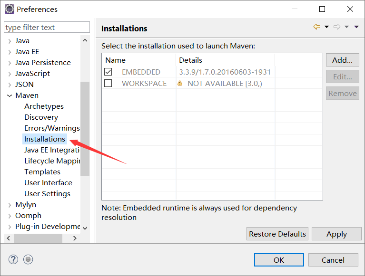Select User Settings under Maven
365x276 pixels.
tap(48, 194)
